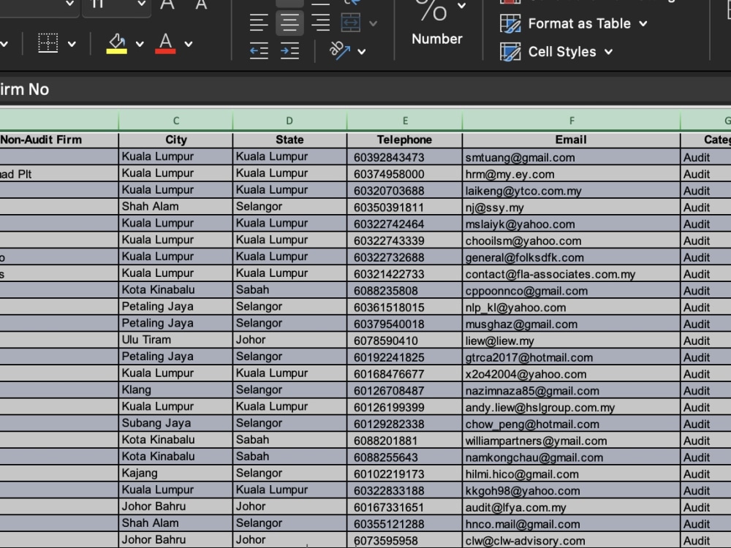
Task: Expand the Fill Color dropdown arrow
Action: [138, 42]
